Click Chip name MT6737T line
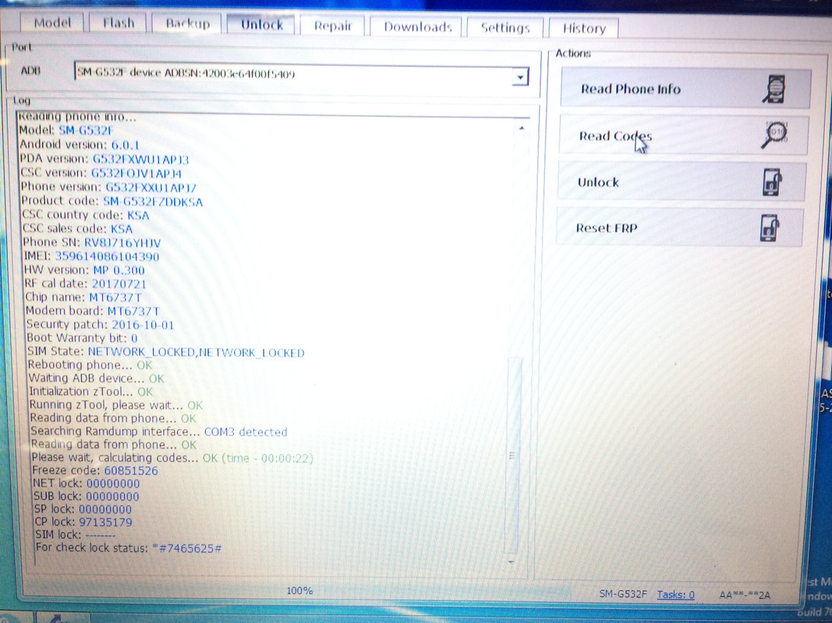The width and height of the screenshot is (832, 623). (83, 297)
